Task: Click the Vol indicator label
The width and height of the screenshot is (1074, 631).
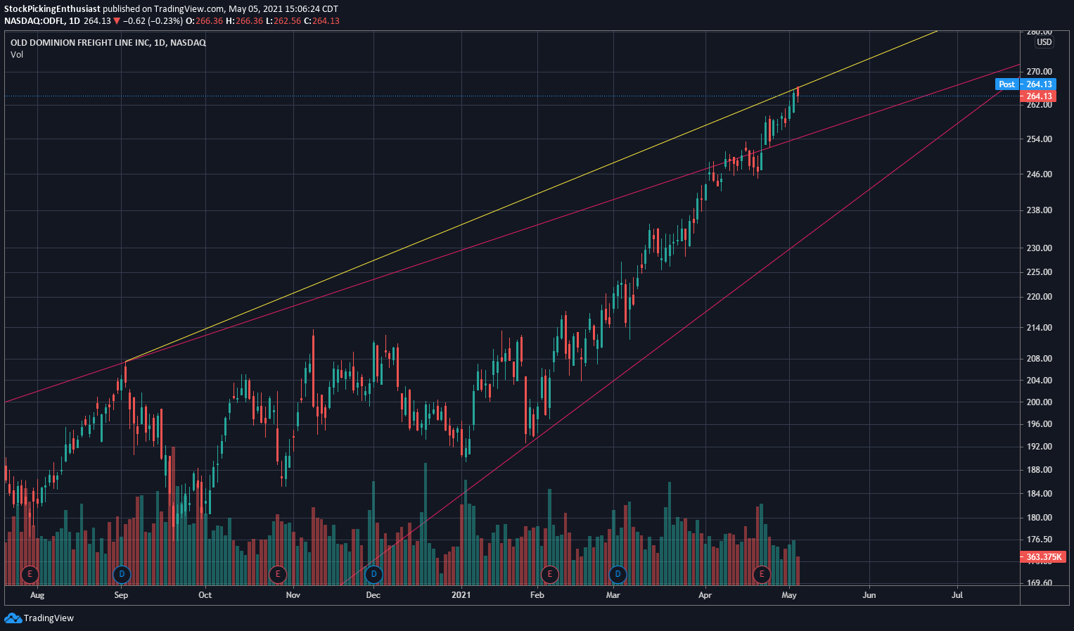Action: (x=17, y=55)
